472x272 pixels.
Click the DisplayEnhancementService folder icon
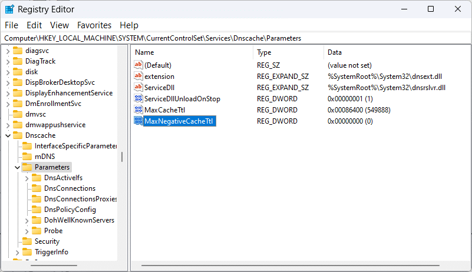click(x=18, y=93)
